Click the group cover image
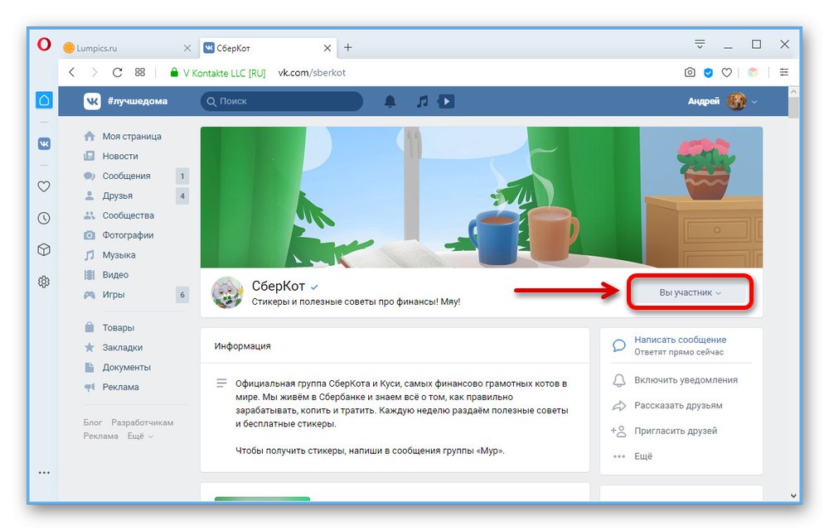This screenshot has width=829, height=531. tap(481, 197)
